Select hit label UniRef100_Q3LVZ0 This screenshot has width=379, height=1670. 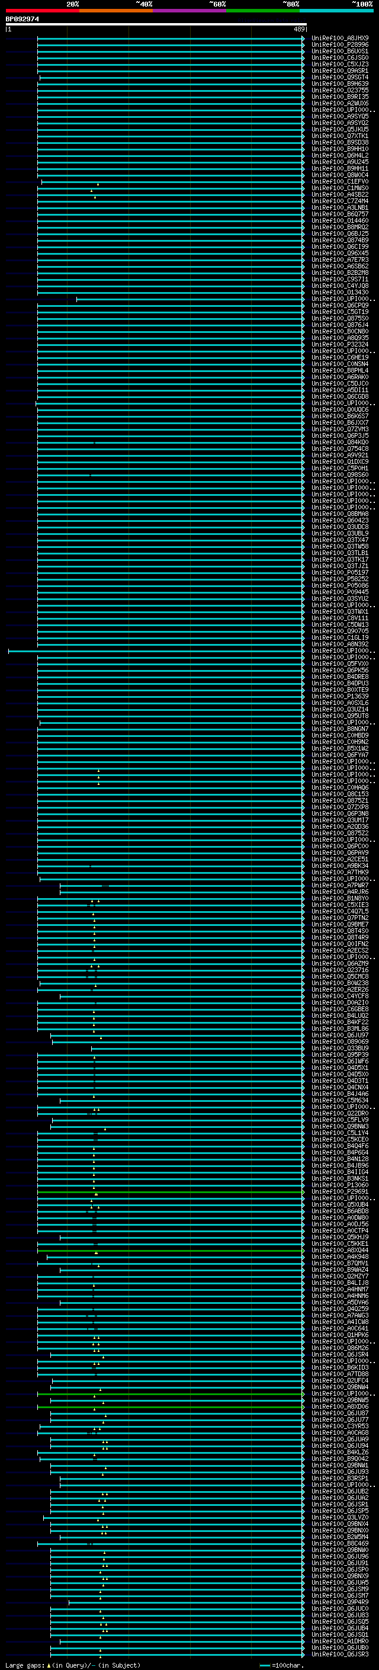point(340,1518)
